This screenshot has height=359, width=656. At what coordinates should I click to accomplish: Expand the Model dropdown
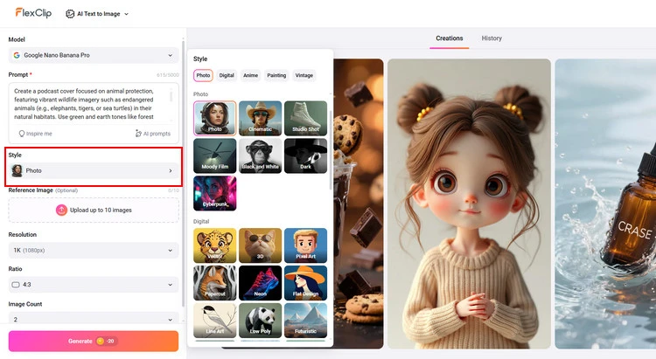[x=94, y=55]
